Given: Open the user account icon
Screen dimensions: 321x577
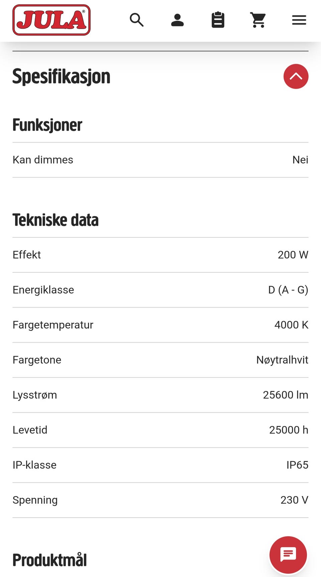Looking at the screenshot, I should tap(177, 20).
